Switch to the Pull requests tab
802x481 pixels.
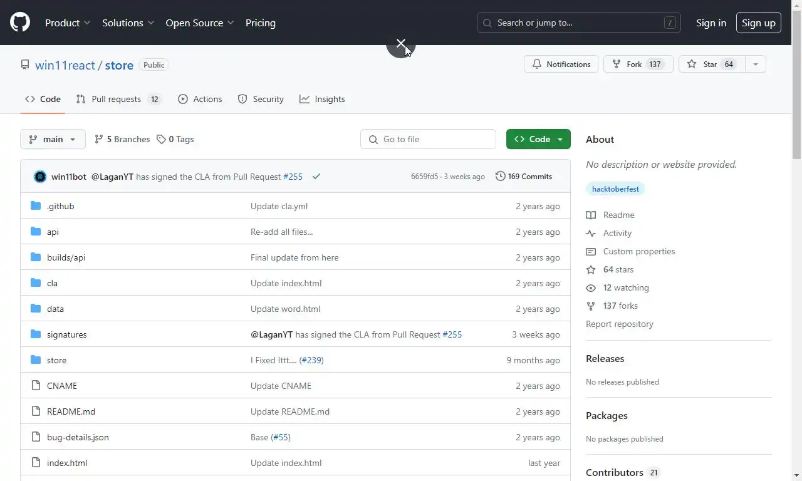click(118, 99)
